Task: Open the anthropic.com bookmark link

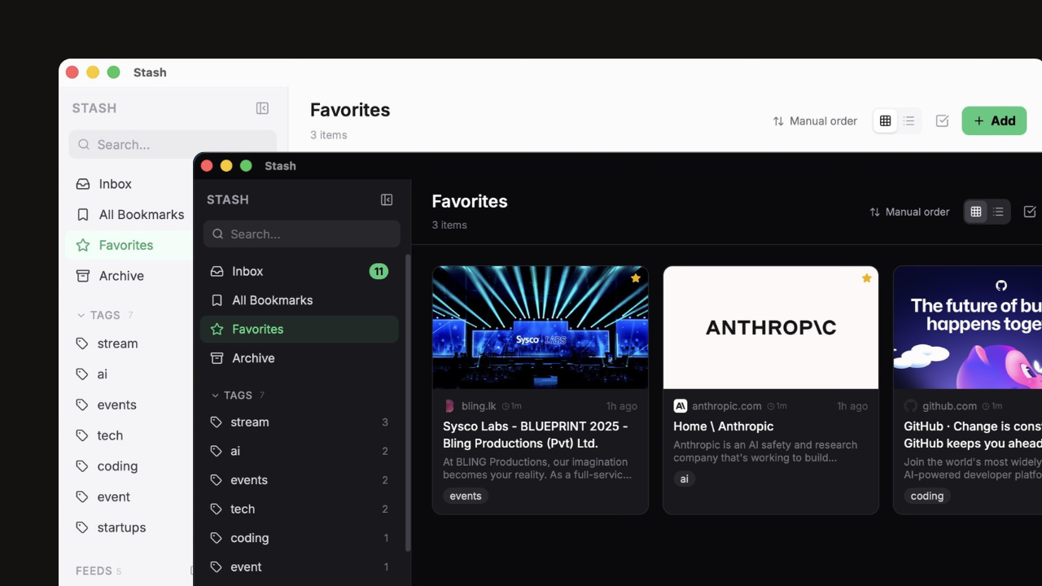Action: click(727, 405)
